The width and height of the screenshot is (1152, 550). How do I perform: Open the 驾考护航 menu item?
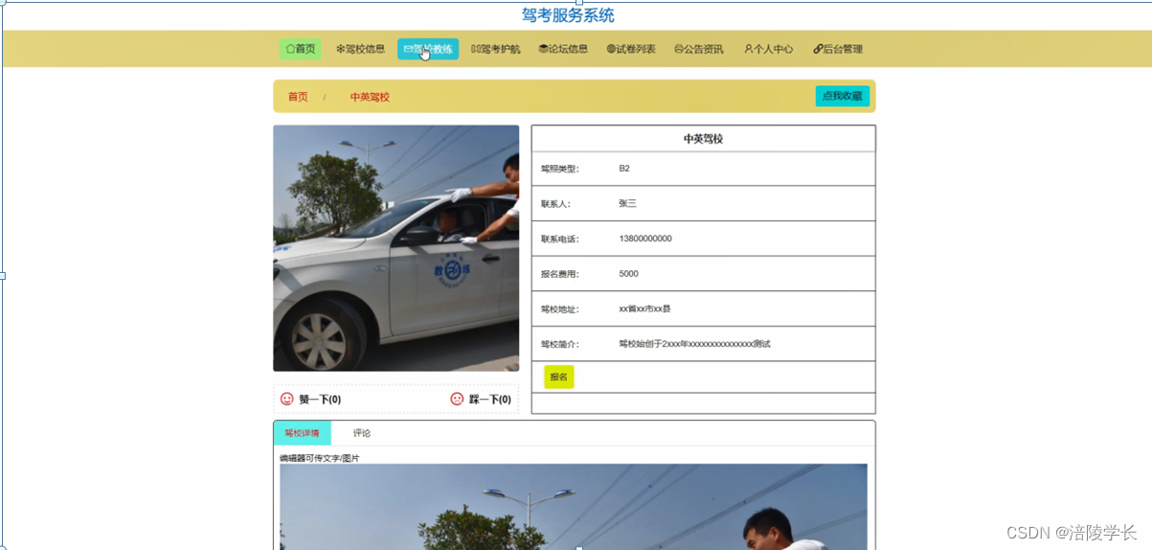pyautogui.click(x=496, y=49)
